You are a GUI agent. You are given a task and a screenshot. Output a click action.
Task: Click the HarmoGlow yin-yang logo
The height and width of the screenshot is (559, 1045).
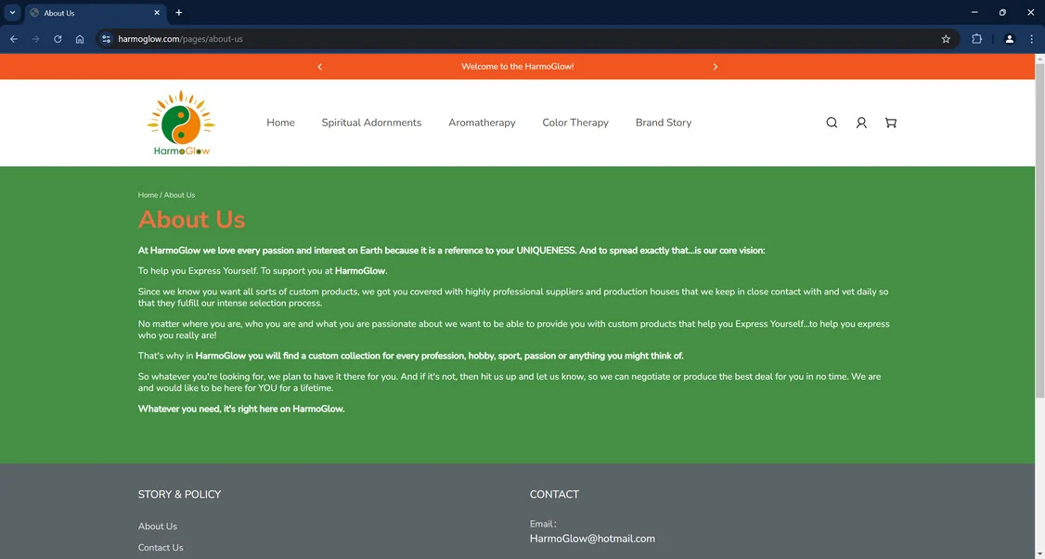181,123
